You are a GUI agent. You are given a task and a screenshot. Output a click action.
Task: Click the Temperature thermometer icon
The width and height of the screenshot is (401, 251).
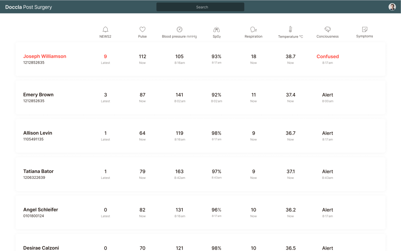click(x=291, y=29)
